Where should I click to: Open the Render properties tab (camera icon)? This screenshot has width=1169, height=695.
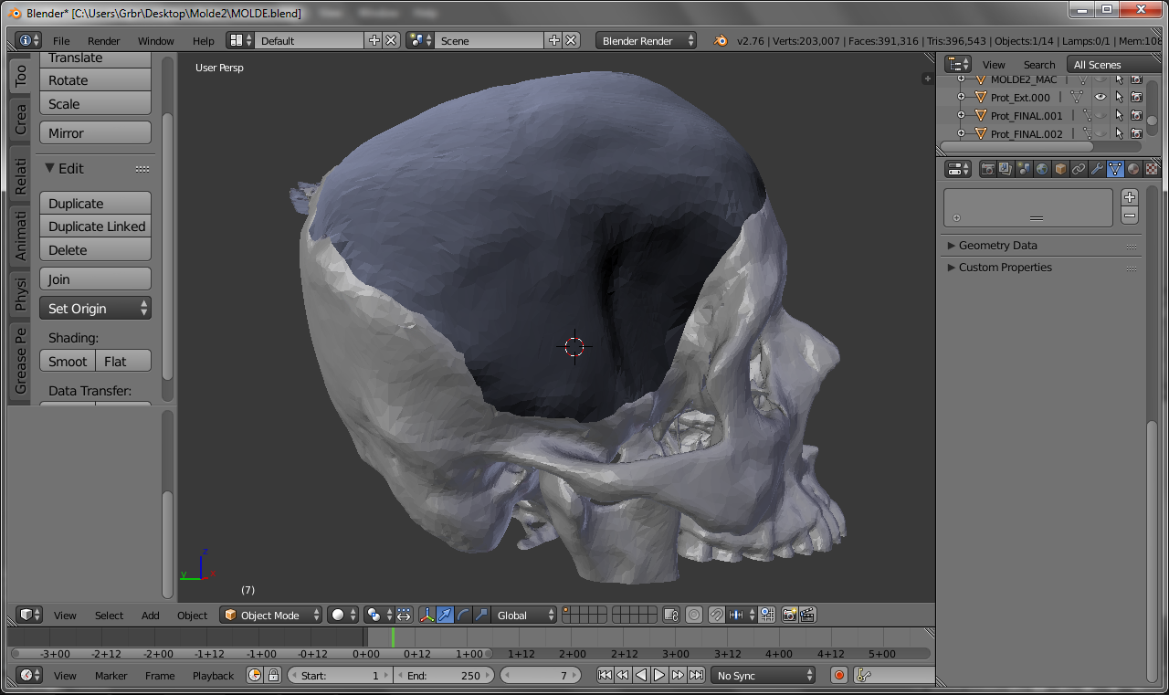click(x=987, y=169)
